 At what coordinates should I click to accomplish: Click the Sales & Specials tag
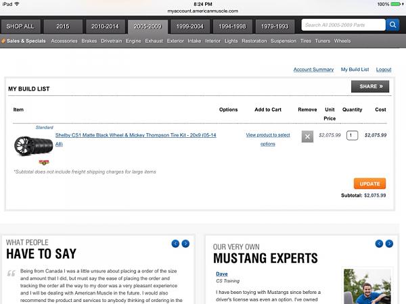(24, 41)
